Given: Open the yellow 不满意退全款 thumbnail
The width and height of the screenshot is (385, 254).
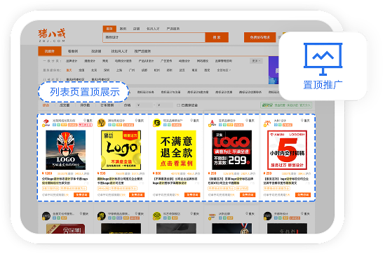Looking at the screenshot, I should coord(176,150).
